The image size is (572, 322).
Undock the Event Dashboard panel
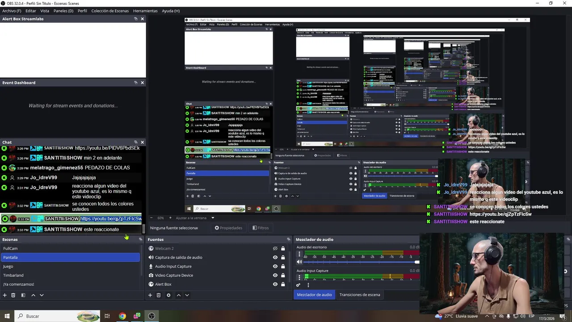tap(136, 83)
